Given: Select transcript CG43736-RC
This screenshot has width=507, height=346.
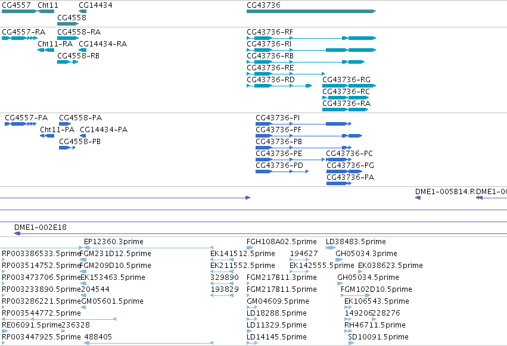Looking at the screenshot, I should (x=346, y=98).
